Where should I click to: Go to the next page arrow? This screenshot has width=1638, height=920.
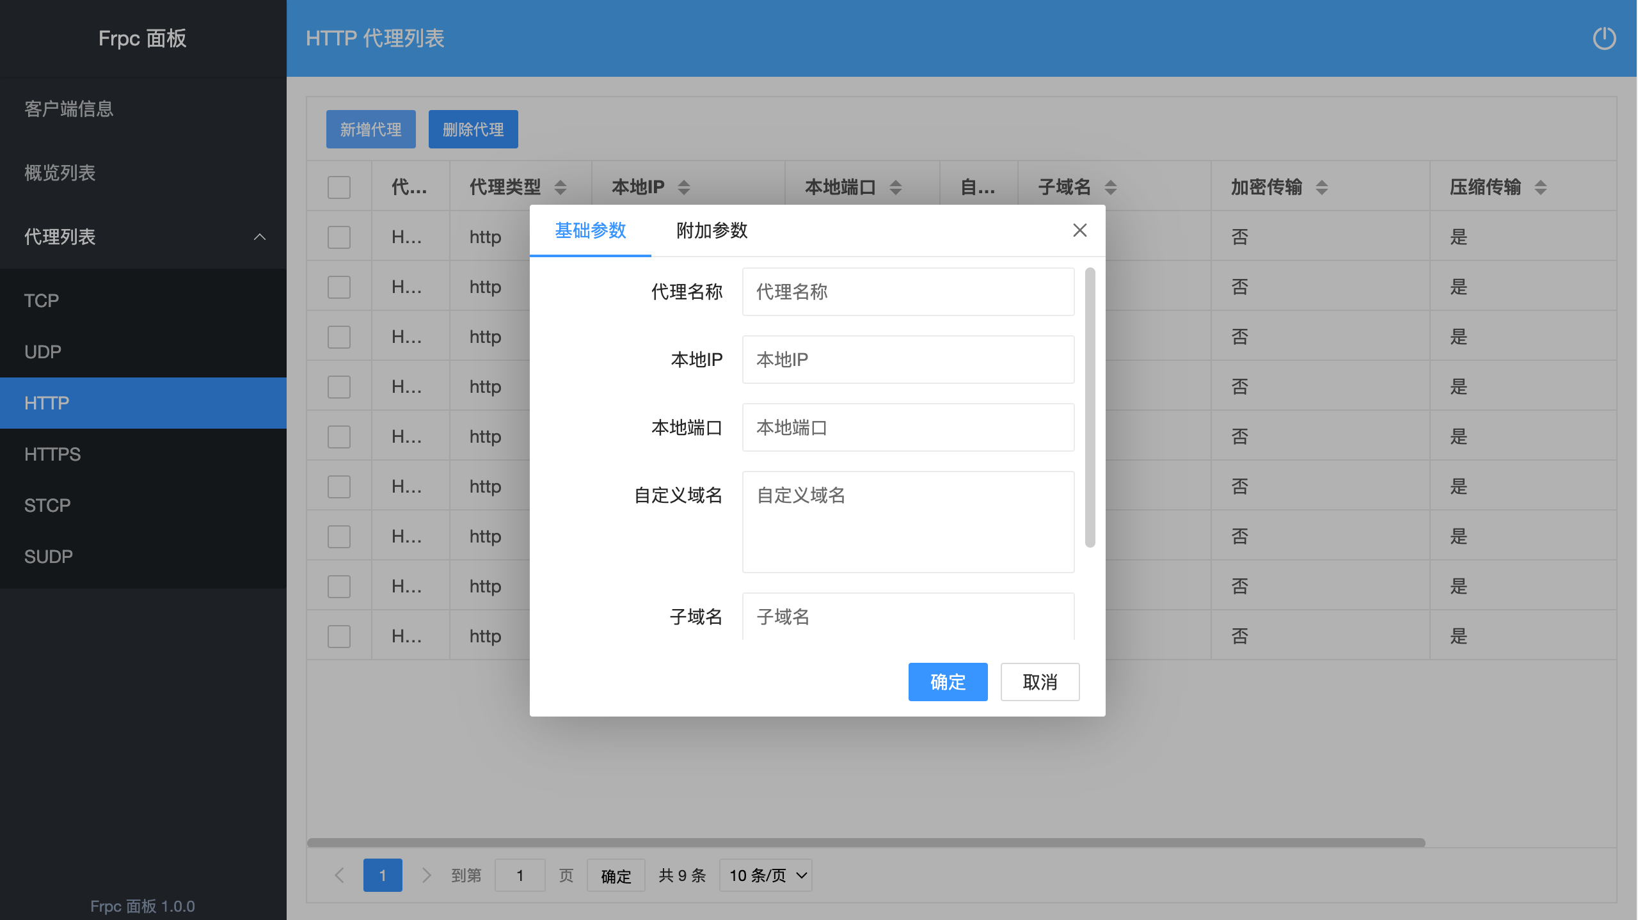426,875
